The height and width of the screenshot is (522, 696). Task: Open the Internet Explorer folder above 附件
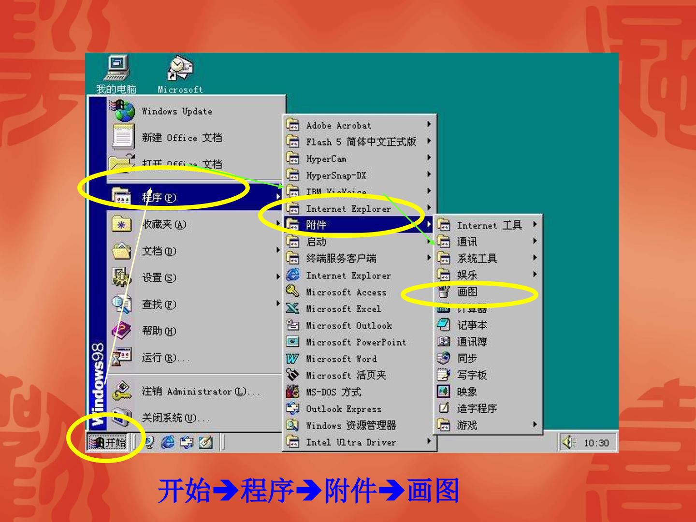tap(360, 208)
